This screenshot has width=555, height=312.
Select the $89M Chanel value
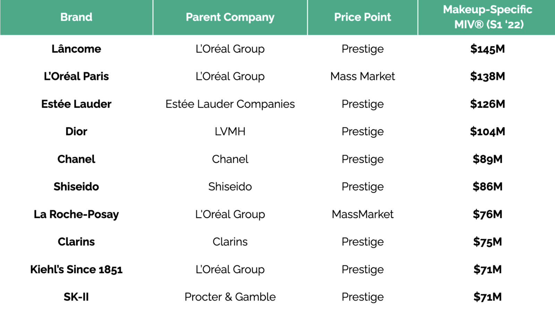tap(487, 159)
